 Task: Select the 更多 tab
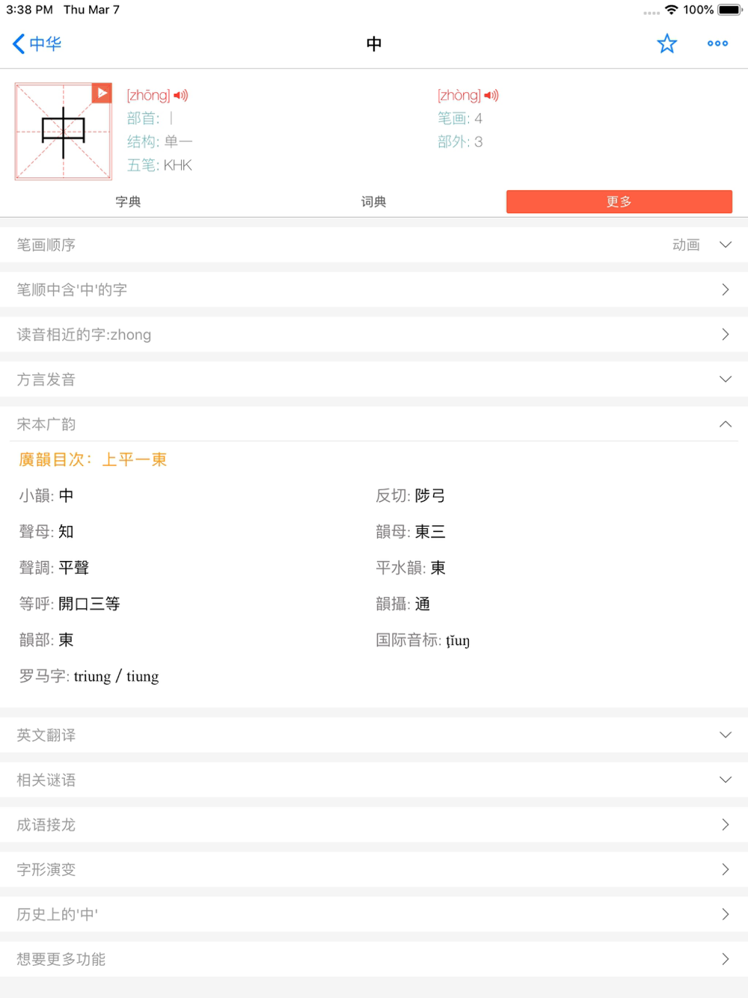(619, 201)
